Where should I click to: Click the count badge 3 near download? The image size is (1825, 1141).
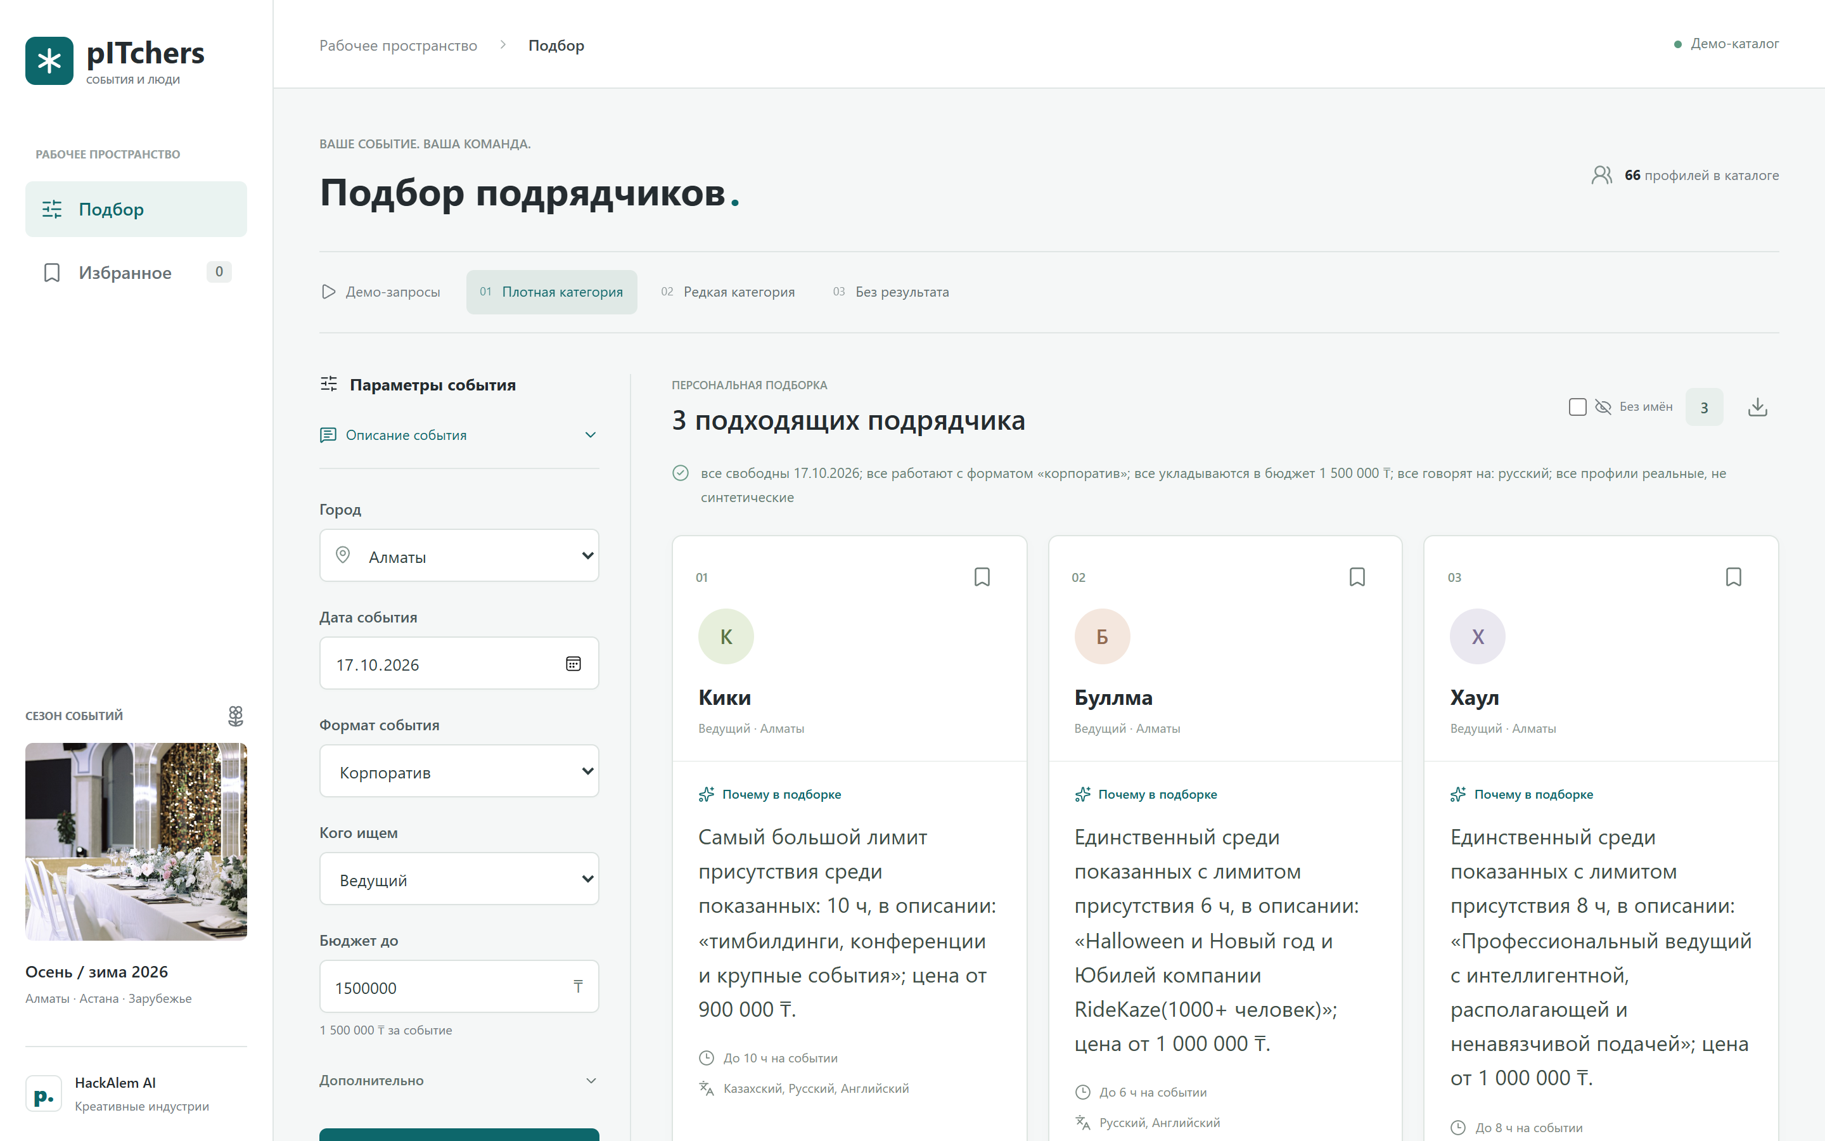1705,408
